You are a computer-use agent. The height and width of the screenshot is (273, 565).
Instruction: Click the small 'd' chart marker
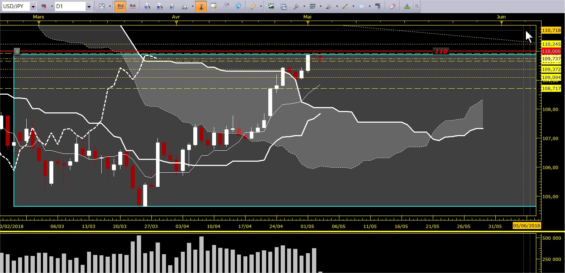pos(17,52)
